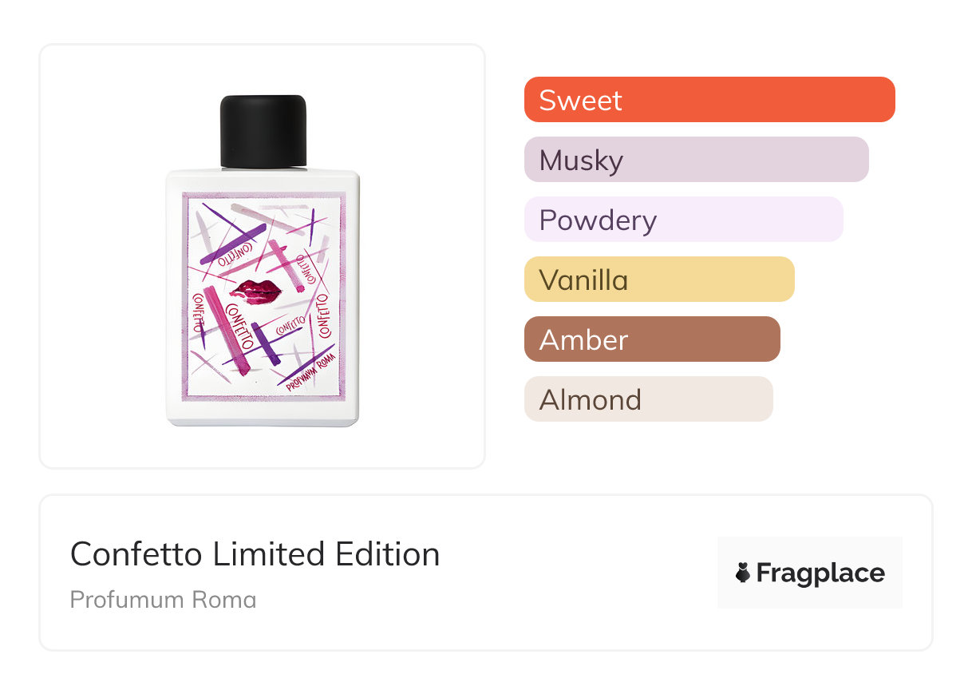Image resolution: width=972 pixels, height=690 pixels.
Task: Select the orange Sweet accord bar
Action: click(709, 100)
